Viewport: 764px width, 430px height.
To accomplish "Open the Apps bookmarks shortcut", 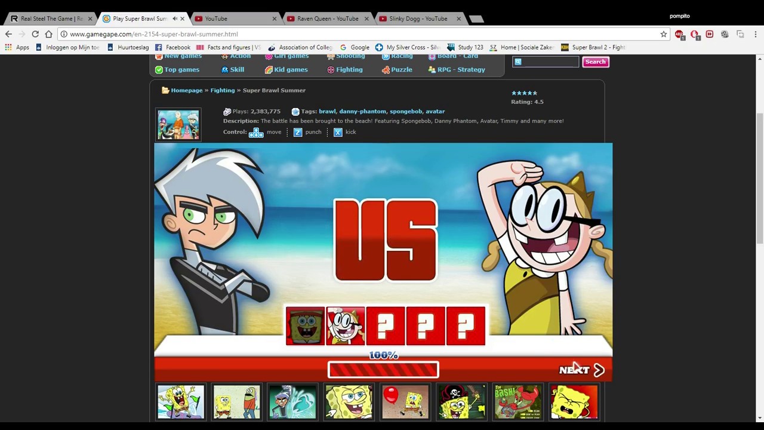I will point(17,47).
